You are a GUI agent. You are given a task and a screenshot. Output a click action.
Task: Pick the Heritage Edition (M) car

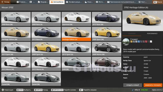pos(16,34)
